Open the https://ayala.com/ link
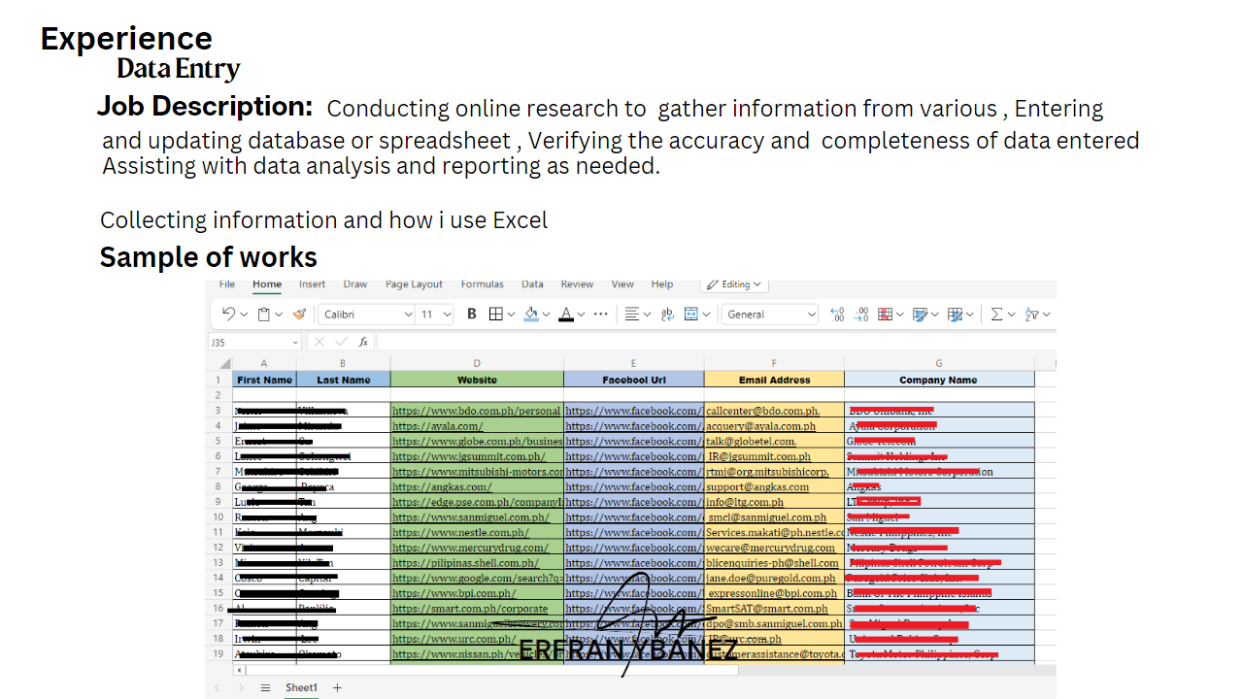The width and height of the screenshot is (1243, 699). click(x=438, y=426)
